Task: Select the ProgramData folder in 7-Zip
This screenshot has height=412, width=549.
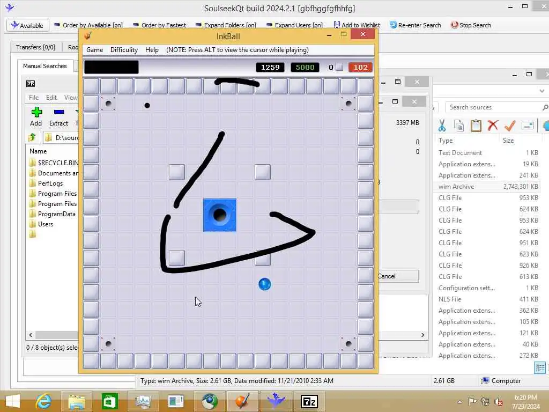Action: pos(52,214)
